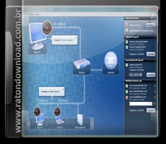
Task: Select the Router device icon
Action: point(82,64)
